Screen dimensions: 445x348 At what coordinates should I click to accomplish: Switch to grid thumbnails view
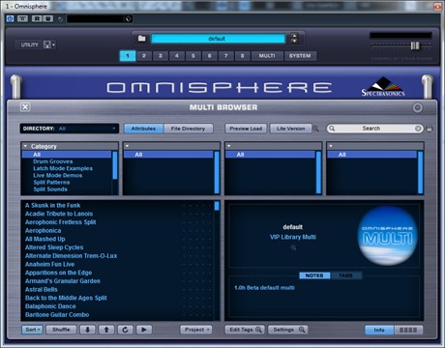408,330
